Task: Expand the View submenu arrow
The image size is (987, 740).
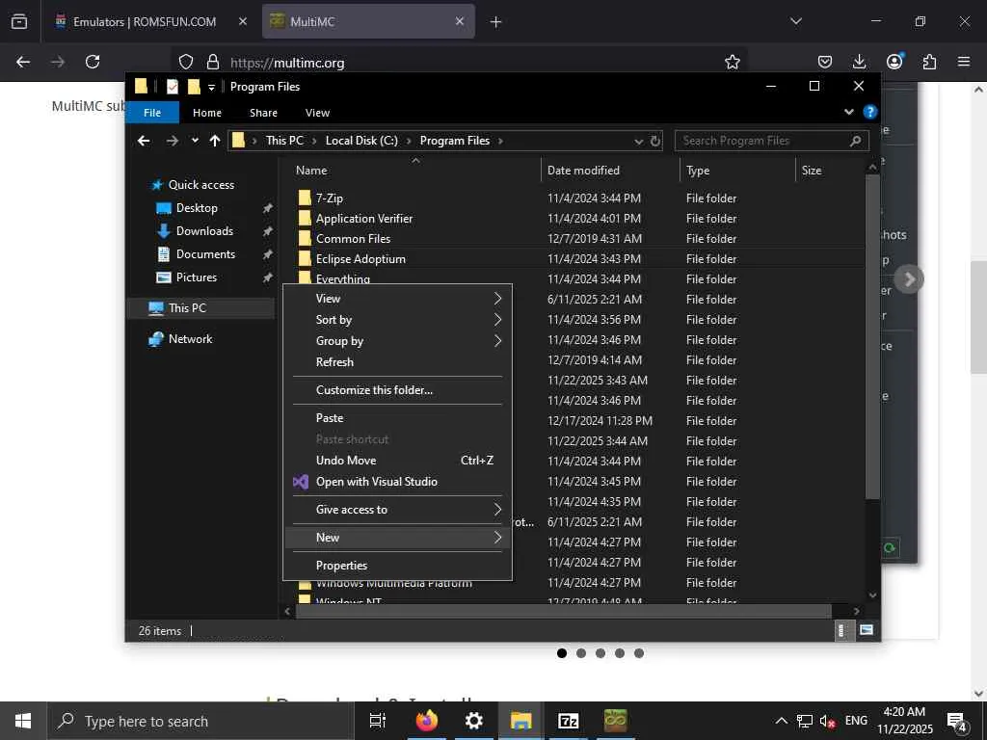Action: click(x=497, y=299)
